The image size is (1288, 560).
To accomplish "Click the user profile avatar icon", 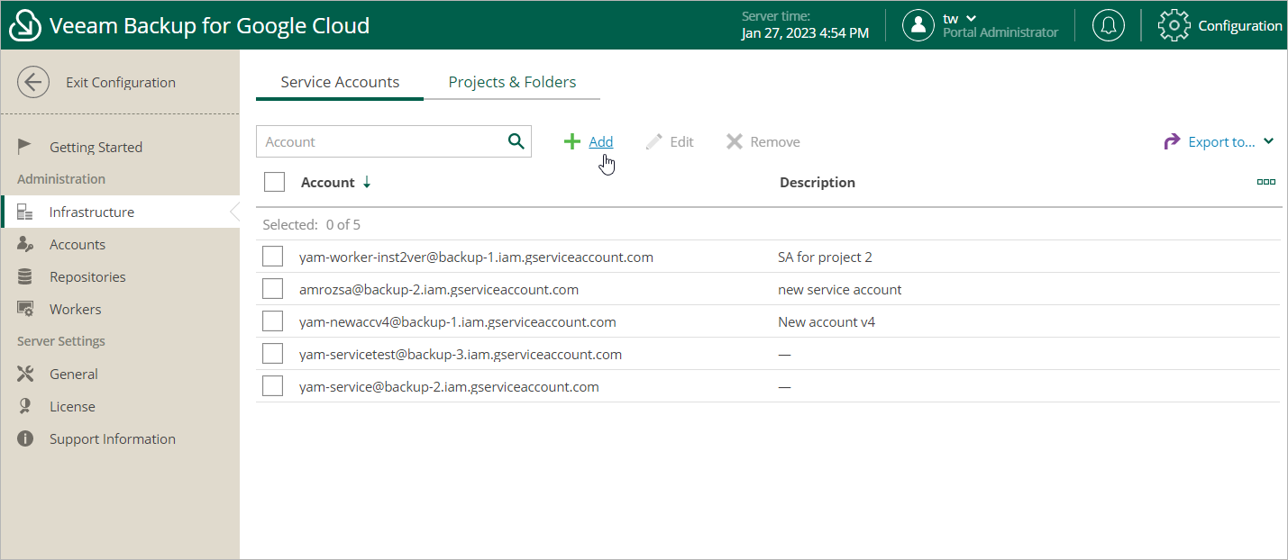I will pyautogui.click(x=918, y=25).
